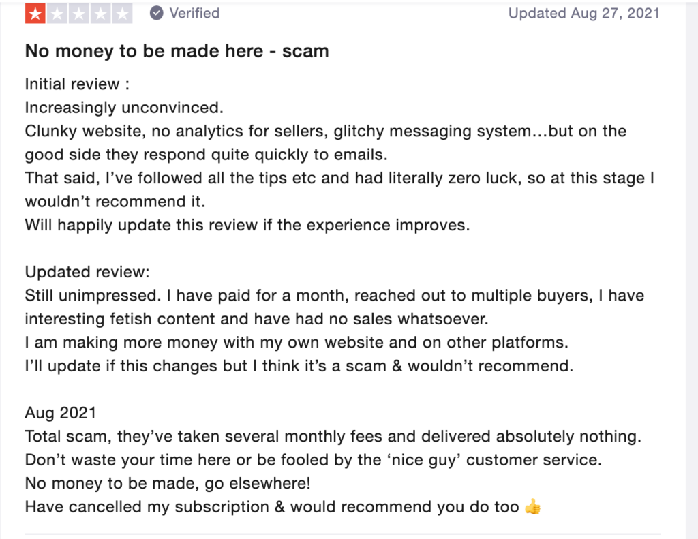Click the second grey rating star

(x=57, y=14)
